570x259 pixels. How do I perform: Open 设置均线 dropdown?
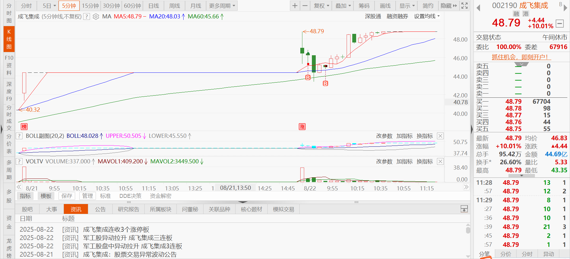coord(427,16)
